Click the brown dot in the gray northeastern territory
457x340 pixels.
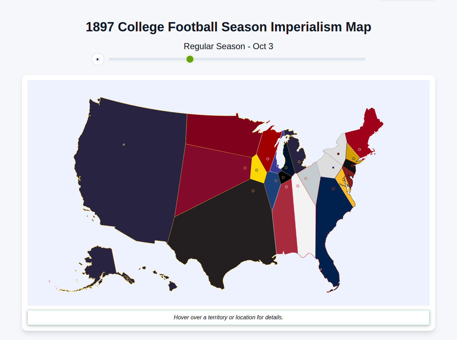coord(338,154)
